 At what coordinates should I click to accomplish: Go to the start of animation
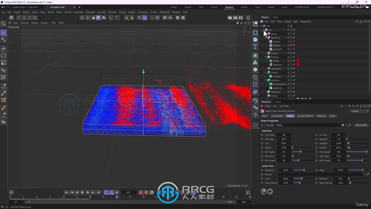(66, 192)
